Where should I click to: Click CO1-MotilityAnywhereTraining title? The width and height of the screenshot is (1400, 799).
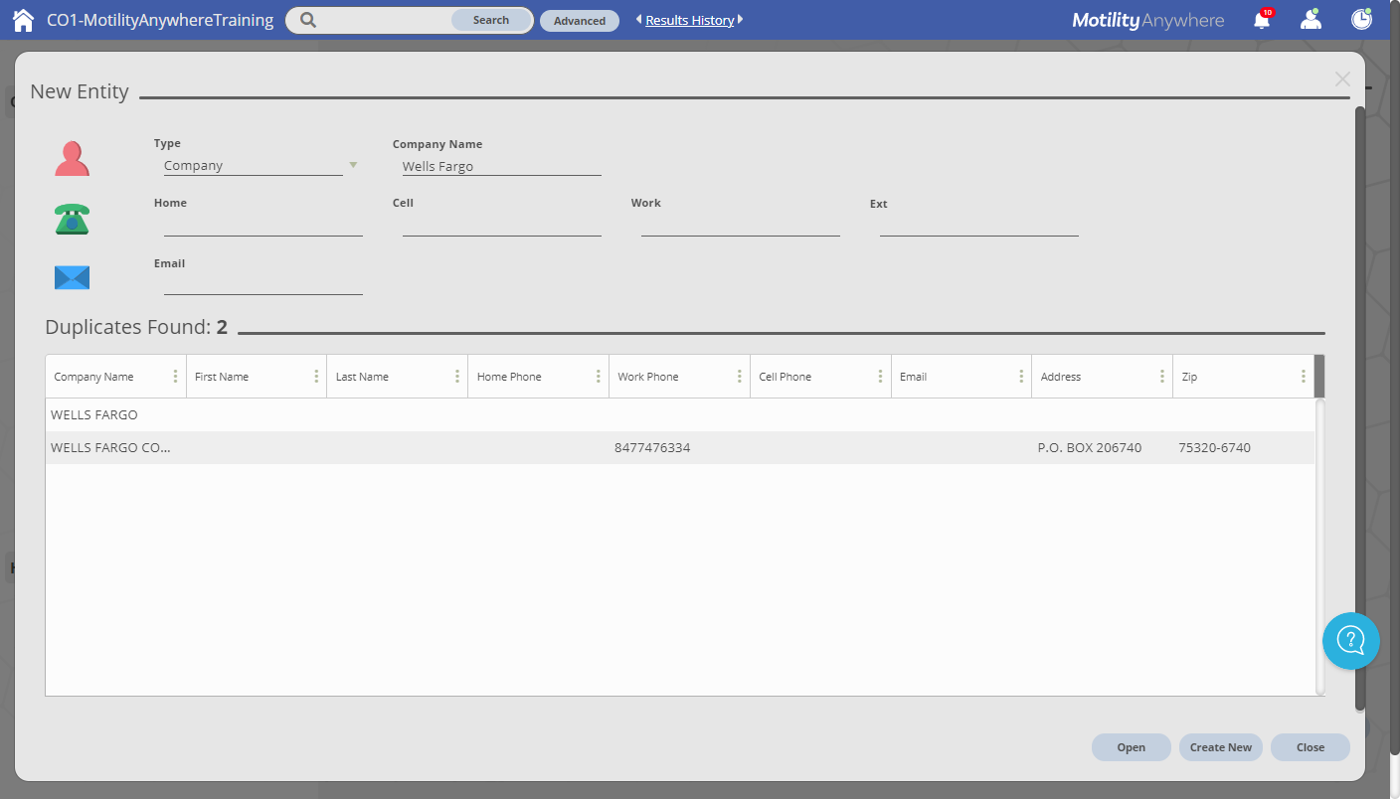pyautogui.click(x=160, y=20)
